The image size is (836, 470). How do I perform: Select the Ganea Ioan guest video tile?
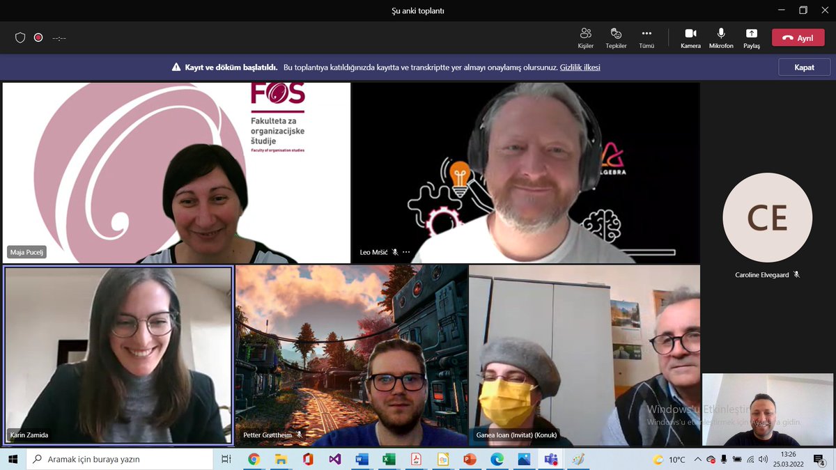coord(585,356)
